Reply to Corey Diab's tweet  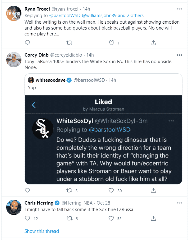(27, 190)
